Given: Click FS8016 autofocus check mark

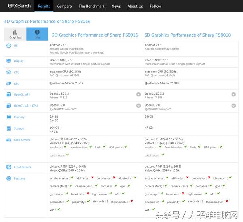Looking at the screenshot, I should point(65,147).
